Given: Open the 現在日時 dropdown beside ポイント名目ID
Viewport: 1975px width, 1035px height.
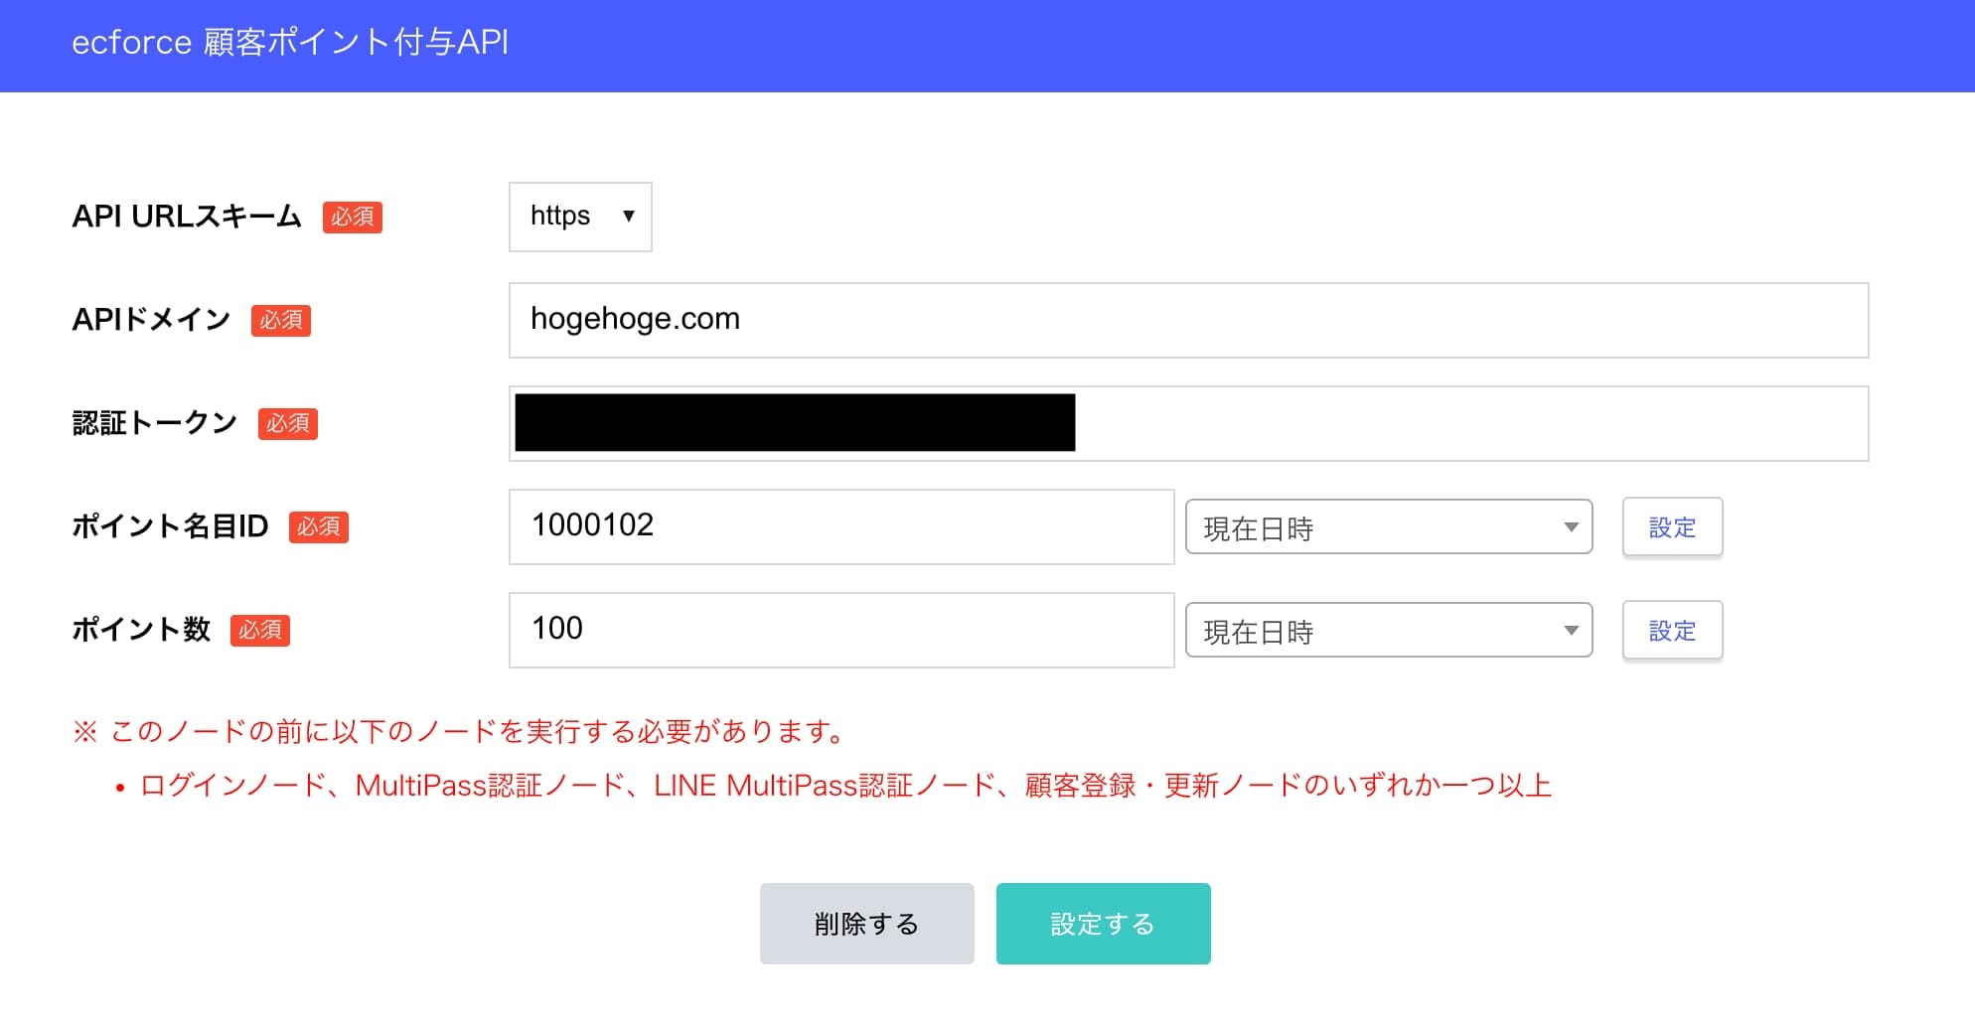Looking at the screenshot, I should click(x=1389, y=526).
